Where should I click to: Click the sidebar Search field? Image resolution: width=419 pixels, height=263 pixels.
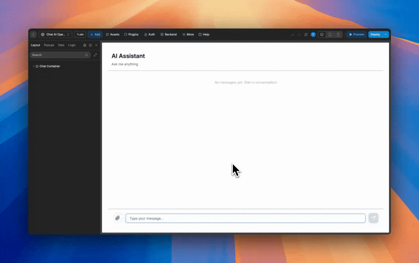[60, 55]
